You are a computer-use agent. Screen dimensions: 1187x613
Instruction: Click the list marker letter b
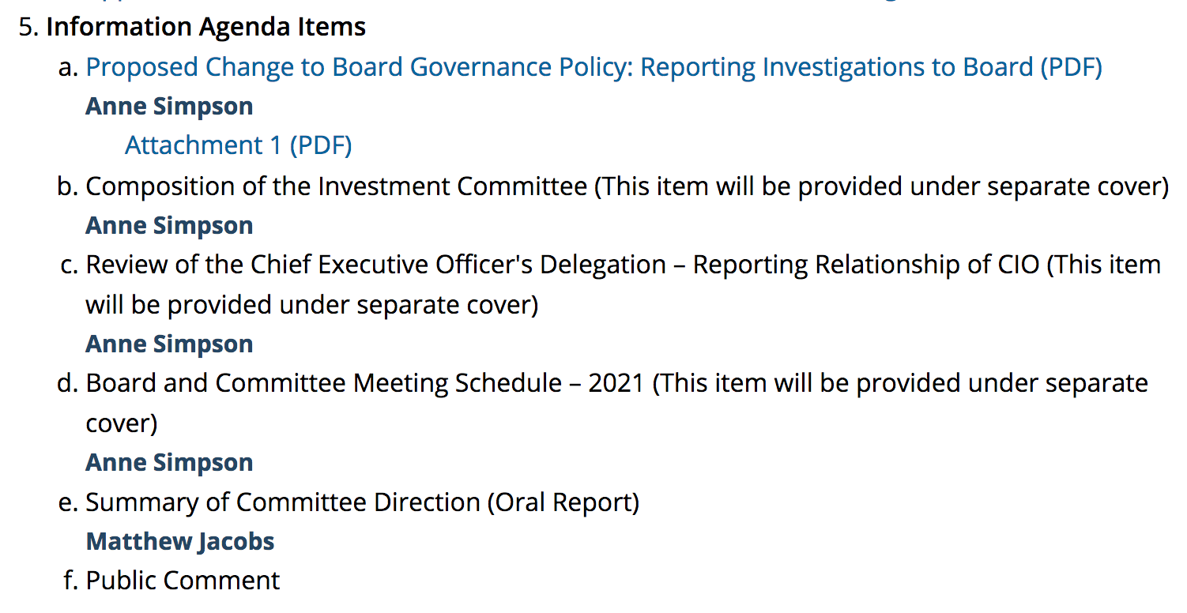69,186
